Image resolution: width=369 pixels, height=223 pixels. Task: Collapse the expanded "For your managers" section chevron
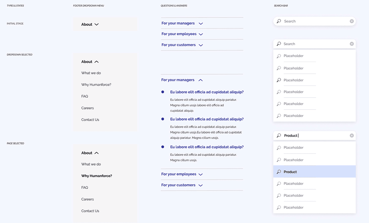pyautogui.click(x=201, y=80)
